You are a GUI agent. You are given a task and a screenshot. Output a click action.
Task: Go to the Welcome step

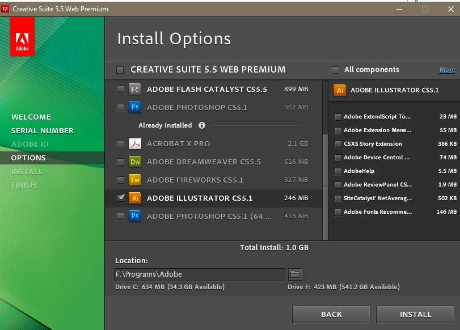click(31, 117)
